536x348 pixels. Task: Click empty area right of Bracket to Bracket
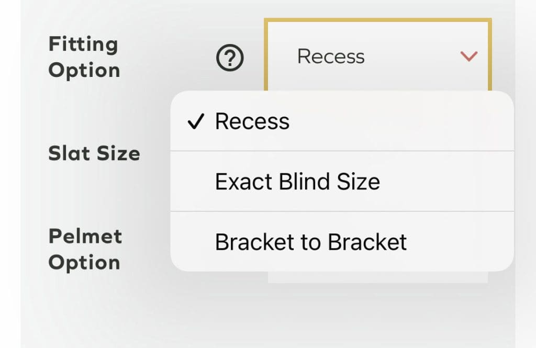pyautogui.click(x=461, y=242)
